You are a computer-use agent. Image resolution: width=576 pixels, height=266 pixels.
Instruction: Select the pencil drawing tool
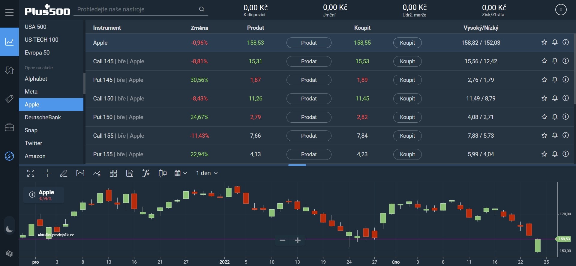(x=64, y=173)
